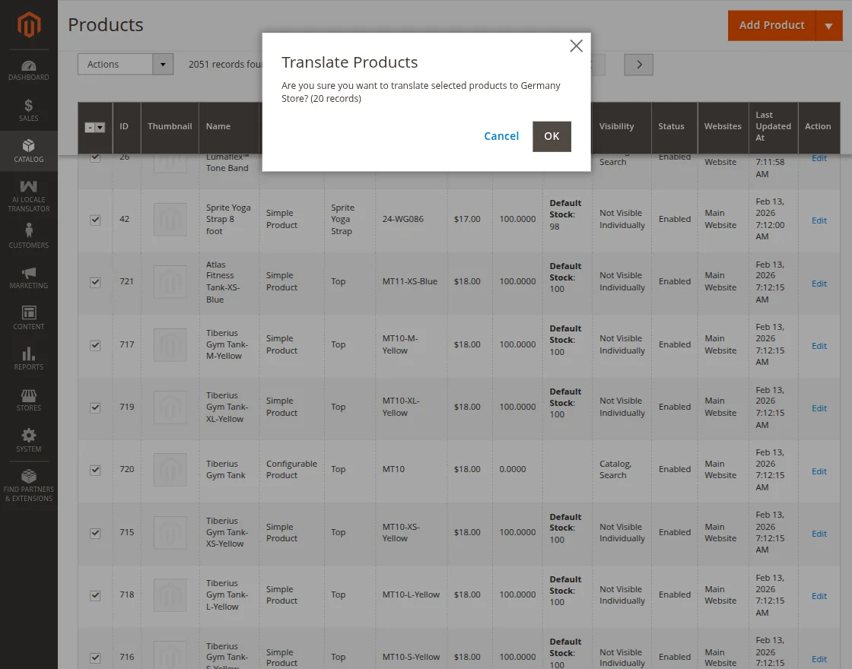
Task: Edit Tiberius Gym Tank-XS-Yellow
Action: tap(819, 534)
